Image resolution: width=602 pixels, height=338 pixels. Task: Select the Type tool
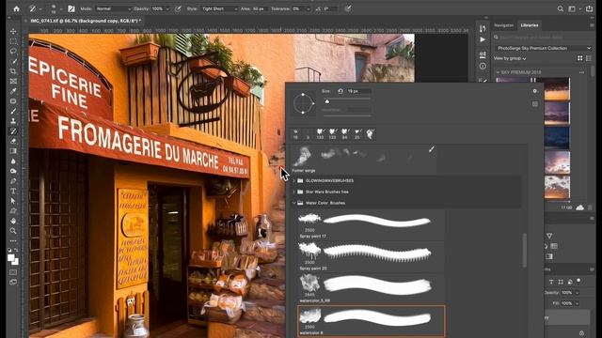point(13,191)
